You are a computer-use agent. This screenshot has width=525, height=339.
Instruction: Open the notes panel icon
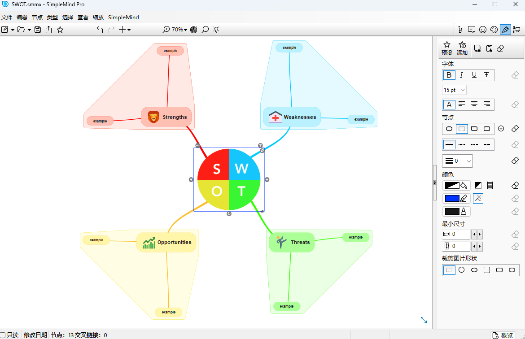click(472, 30)
